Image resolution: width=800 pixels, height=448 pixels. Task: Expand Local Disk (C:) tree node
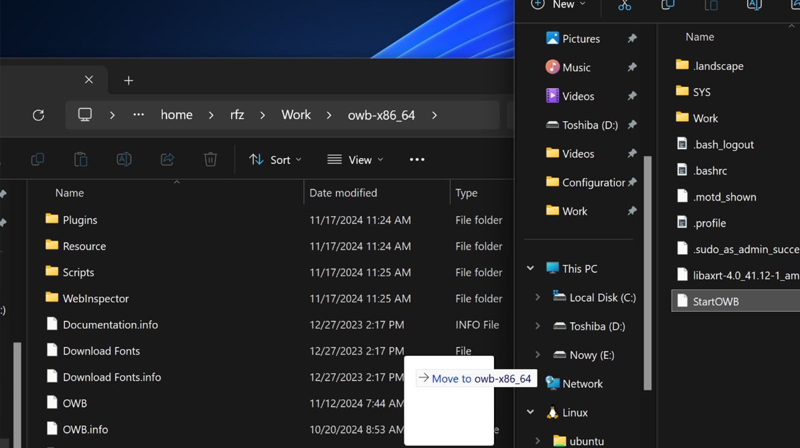click(x=538, y=297)
